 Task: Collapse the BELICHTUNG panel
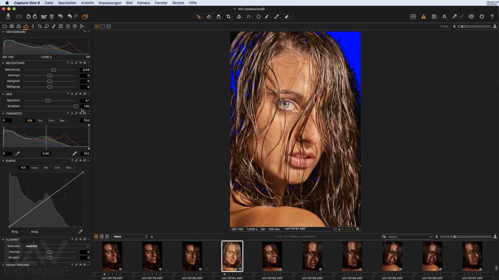click(x=3, y=63)
